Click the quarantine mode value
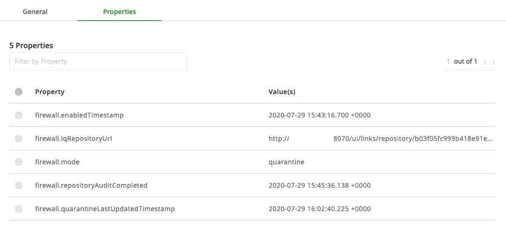 (286, 162)
